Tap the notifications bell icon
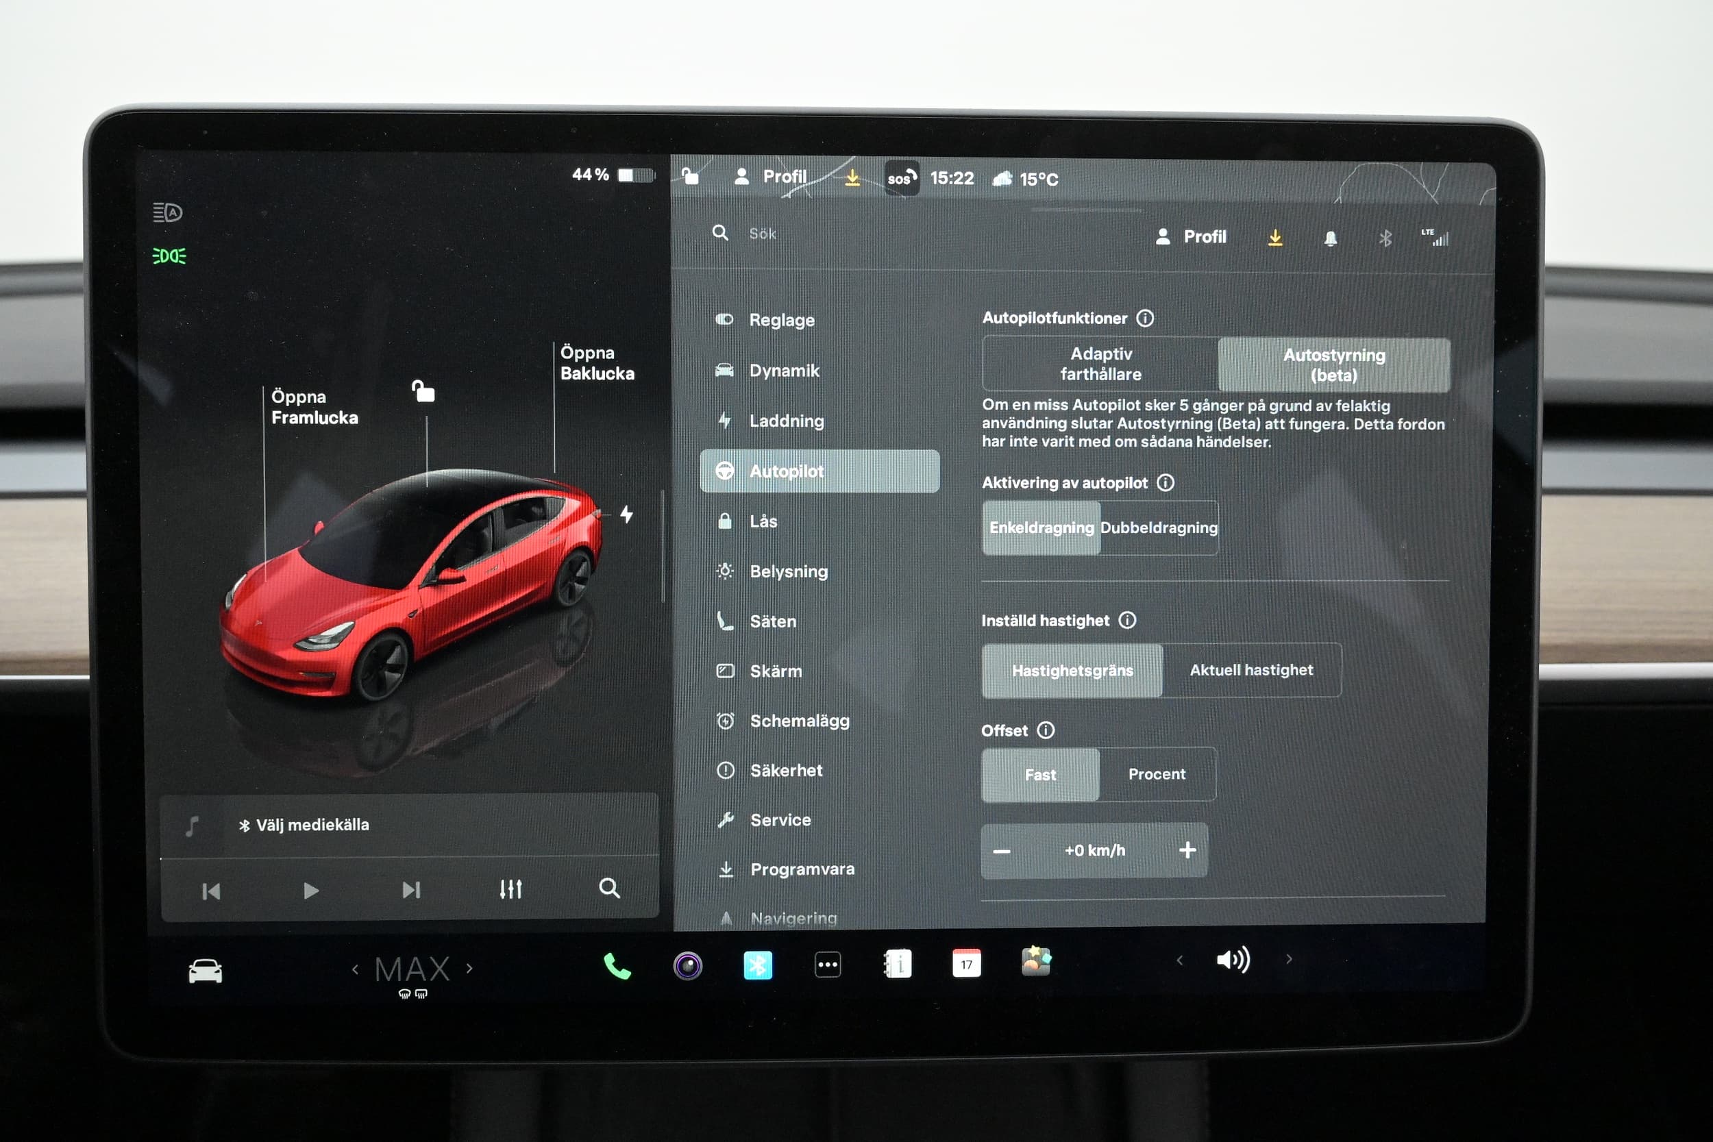Screen dimensions: 1713x1142 click(1330, 238)
